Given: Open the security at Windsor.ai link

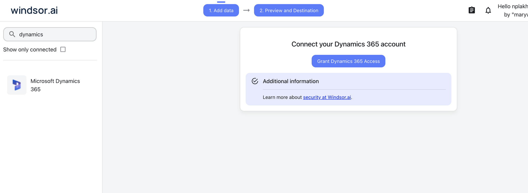Looking at the screenshot, I should (x=327, y=97).
